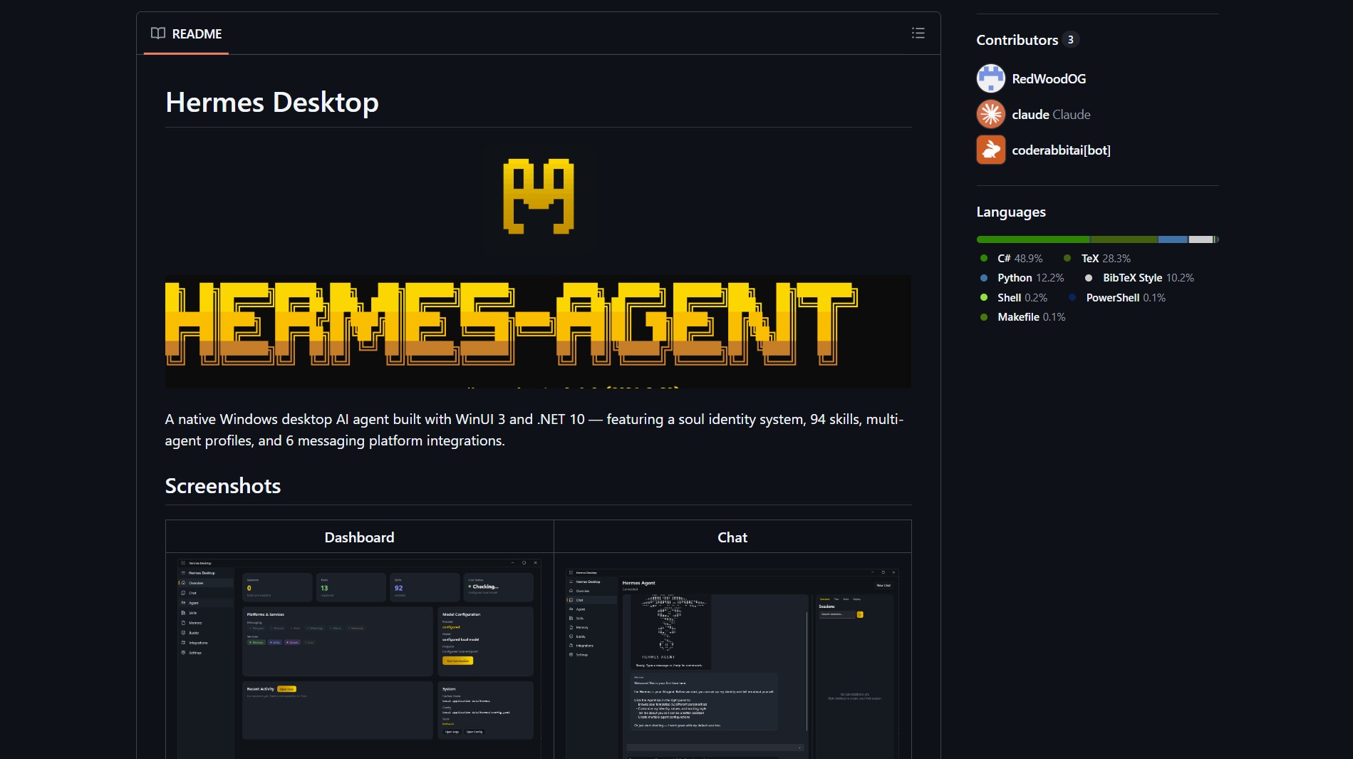Click the Shell 0.2% language entry

point(1022,298)
